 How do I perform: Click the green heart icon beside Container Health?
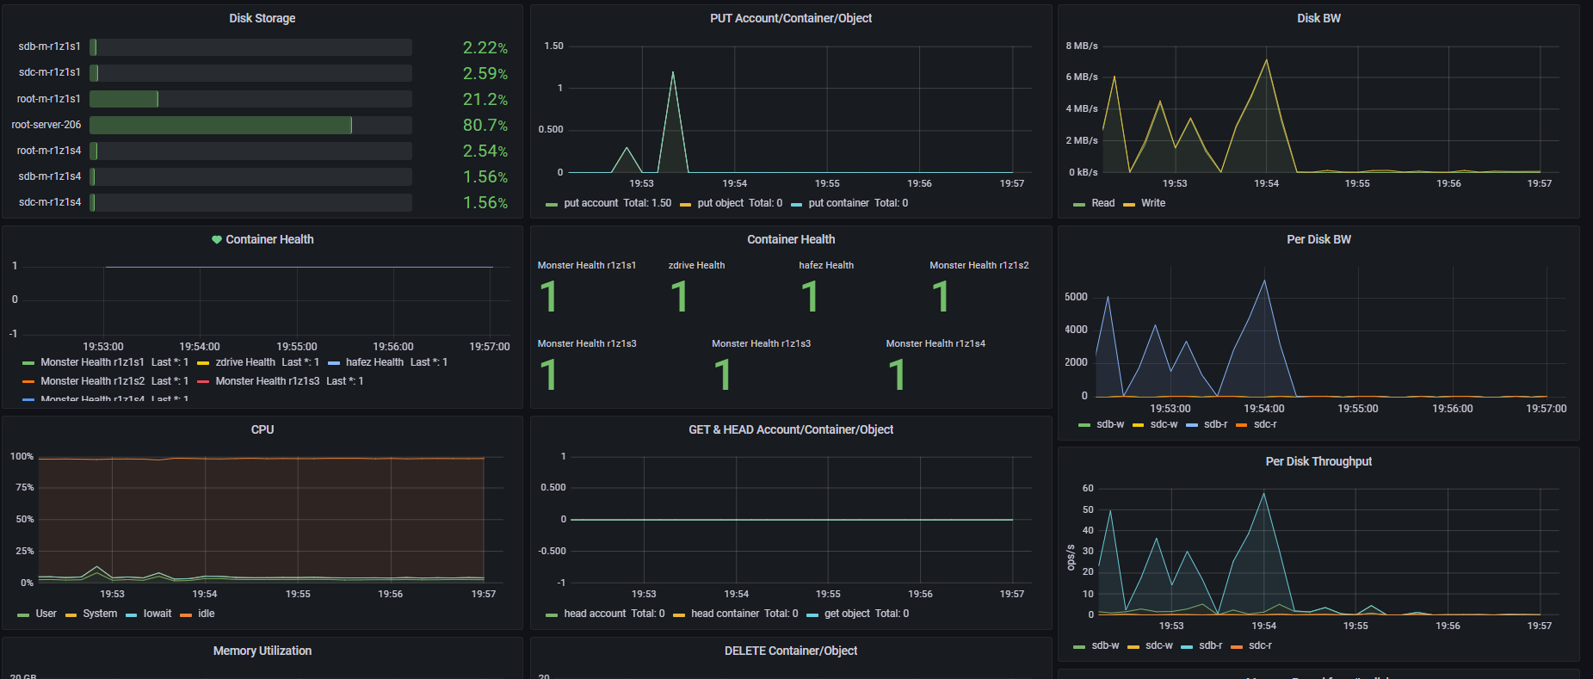point(217,240)
